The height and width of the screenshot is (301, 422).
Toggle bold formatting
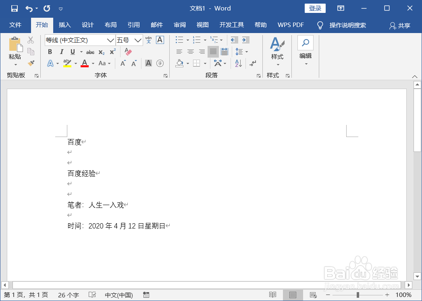point(50,52)
